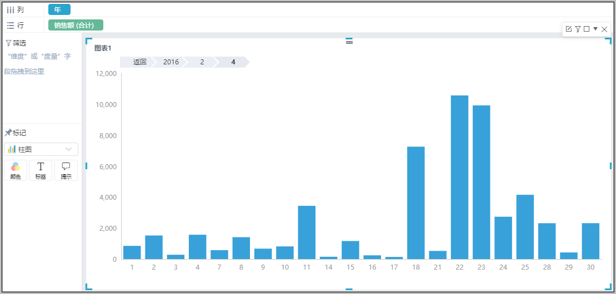Click the bar for day 1
616x294 pixels.
[x=132, y=252]
